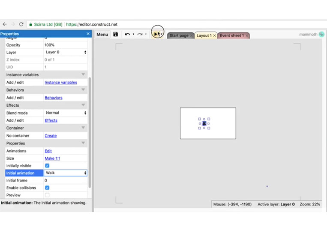Close the Properties panel
The width and height of the screenshot is (327, 231).
(88, 34)
